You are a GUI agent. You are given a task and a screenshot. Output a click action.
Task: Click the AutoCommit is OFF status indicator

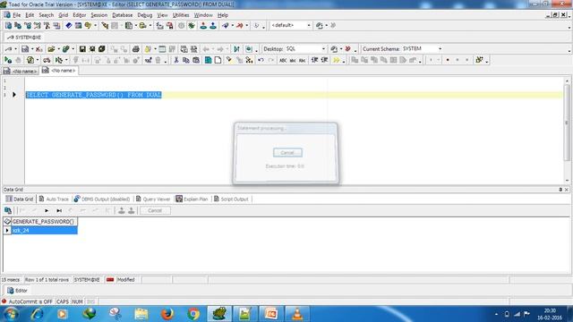(28, 301)
